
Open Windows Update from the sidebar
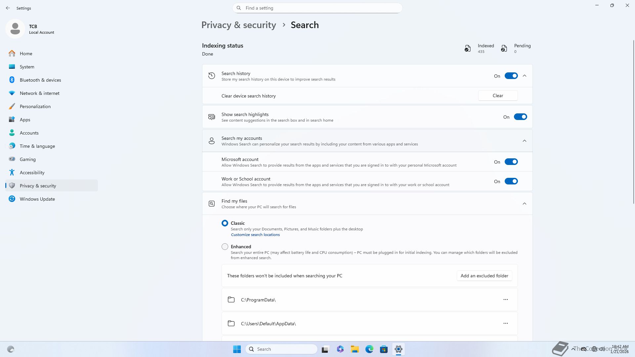pos(37,199)
